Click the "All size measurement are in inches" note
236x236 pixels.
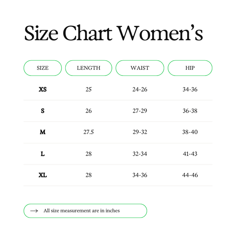tap(81, 211)
